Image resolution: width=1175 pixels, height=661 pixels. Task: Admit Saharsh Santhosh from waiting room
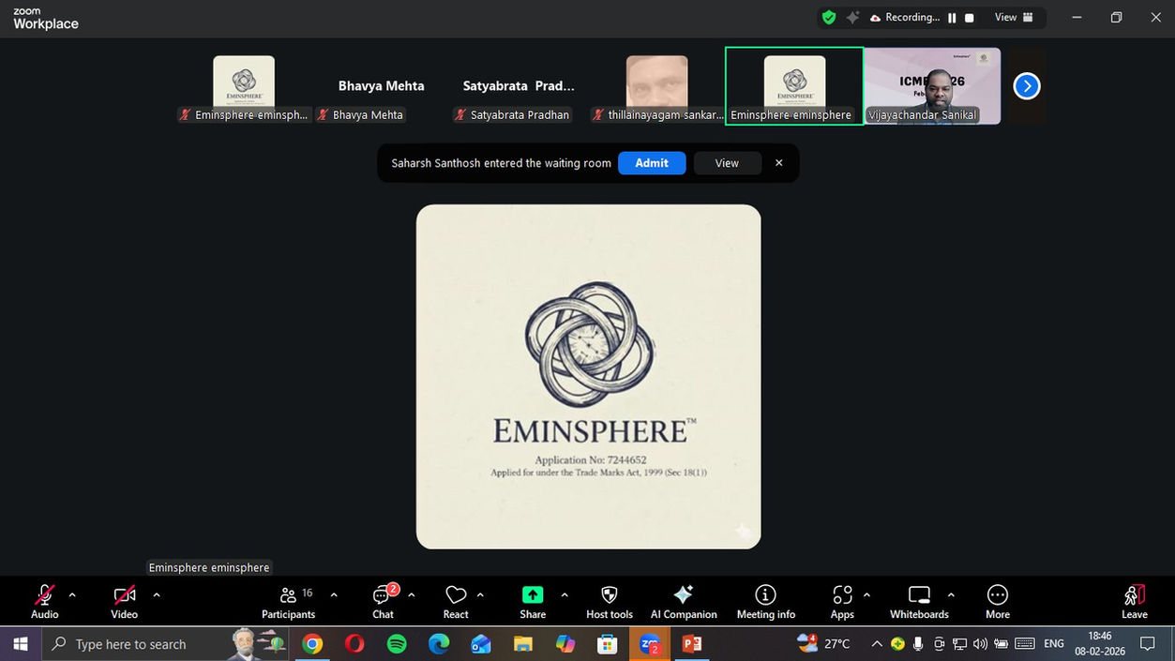point(652,163)
